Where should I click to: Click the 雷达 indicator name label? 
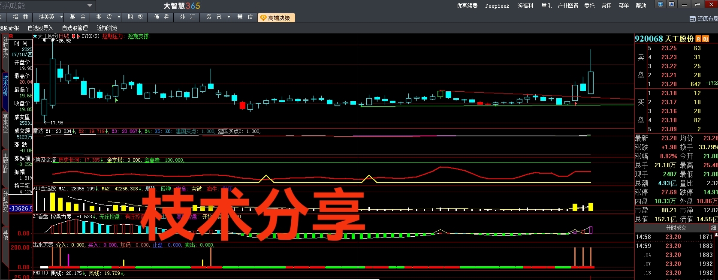coord(38,131)
